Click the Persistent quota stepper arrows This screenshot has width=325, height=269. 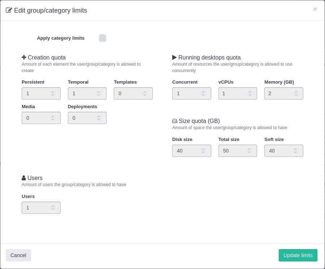[x=53, y=93]
